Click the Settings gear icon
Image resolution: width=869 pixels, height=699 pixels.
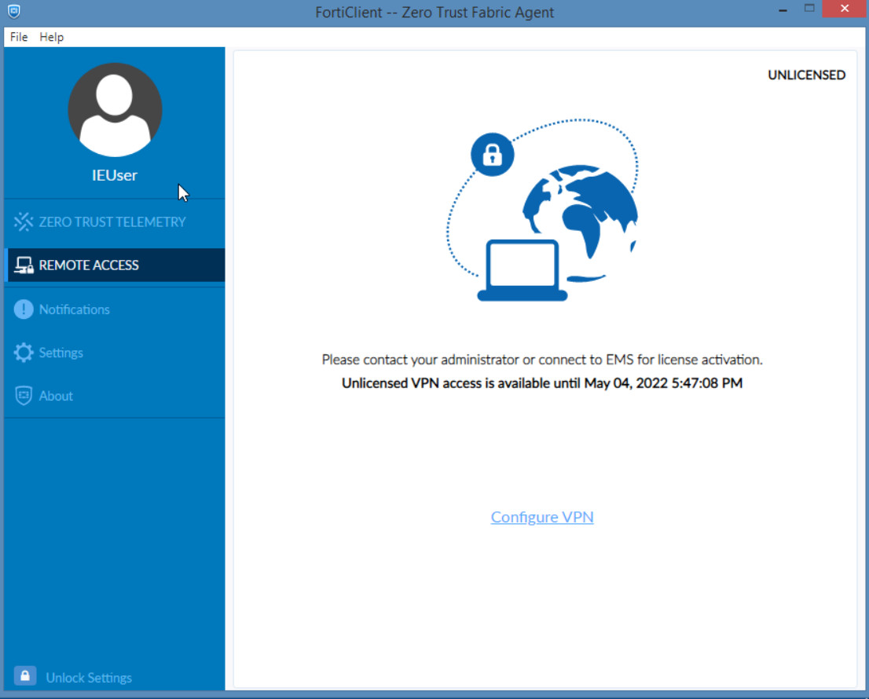[x=24, y=353]
